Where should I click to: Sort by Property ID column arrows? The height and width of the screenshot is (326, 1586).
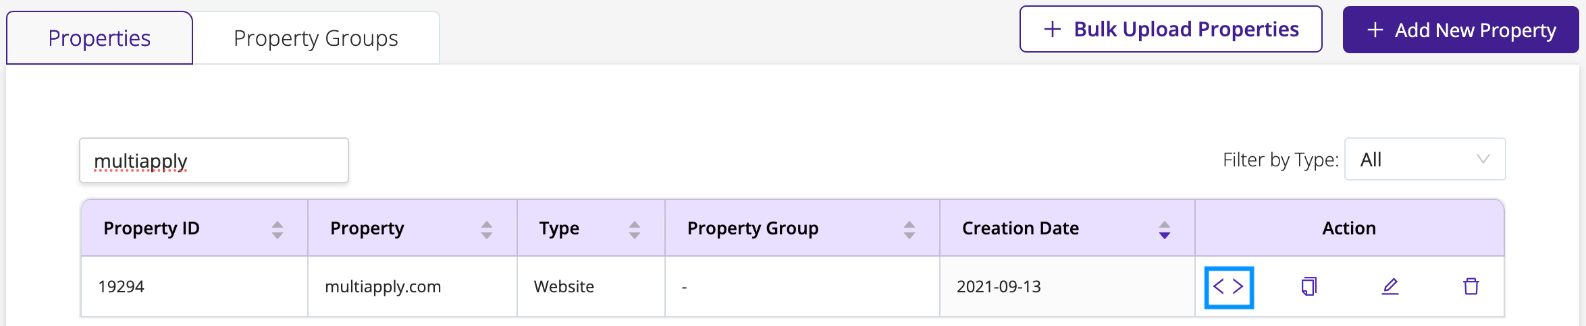click(277, 230)
